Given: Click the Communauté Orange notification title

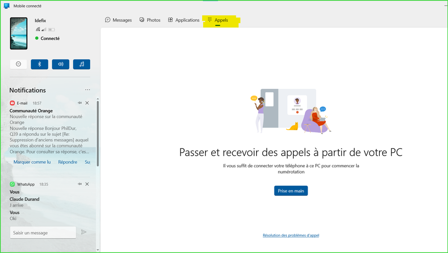Looking at the screenshot, I should point(31,111).
